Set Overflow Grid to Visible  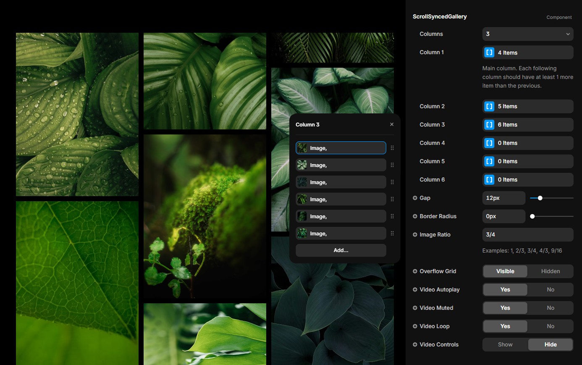pos(505,271)
